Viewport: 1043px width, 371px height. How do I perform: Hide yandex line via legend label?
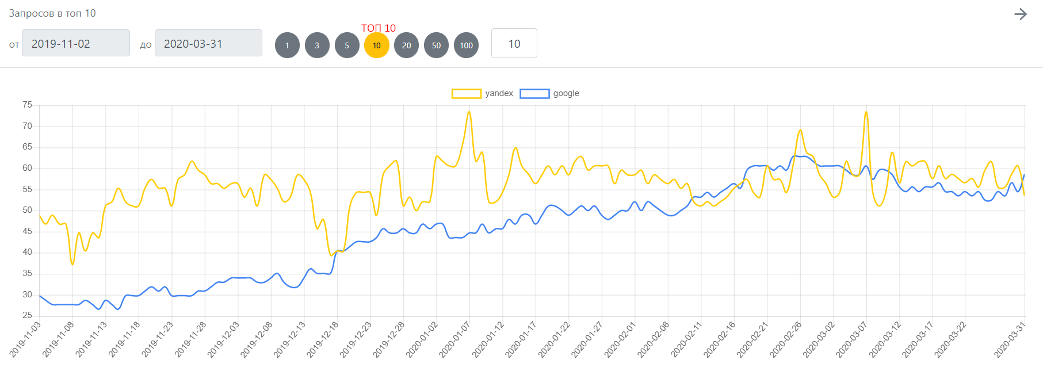click(499, 93)
